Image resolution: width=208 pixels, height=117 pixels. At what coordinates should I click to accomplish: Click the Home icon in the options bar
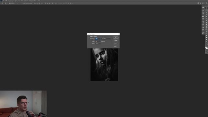pos(2,3)
